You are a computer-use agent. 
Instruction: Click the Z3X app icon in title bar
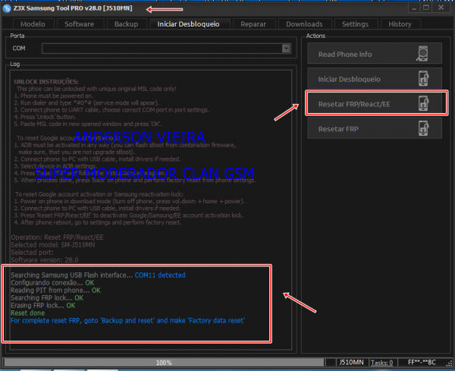pyautogui.click(x=6, y=8)
